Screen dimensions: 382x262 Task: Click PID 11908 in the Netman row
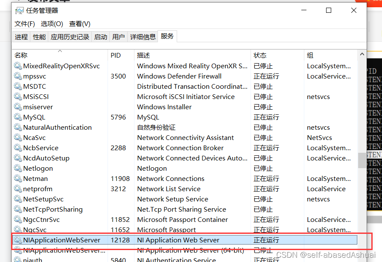(120, 178)
